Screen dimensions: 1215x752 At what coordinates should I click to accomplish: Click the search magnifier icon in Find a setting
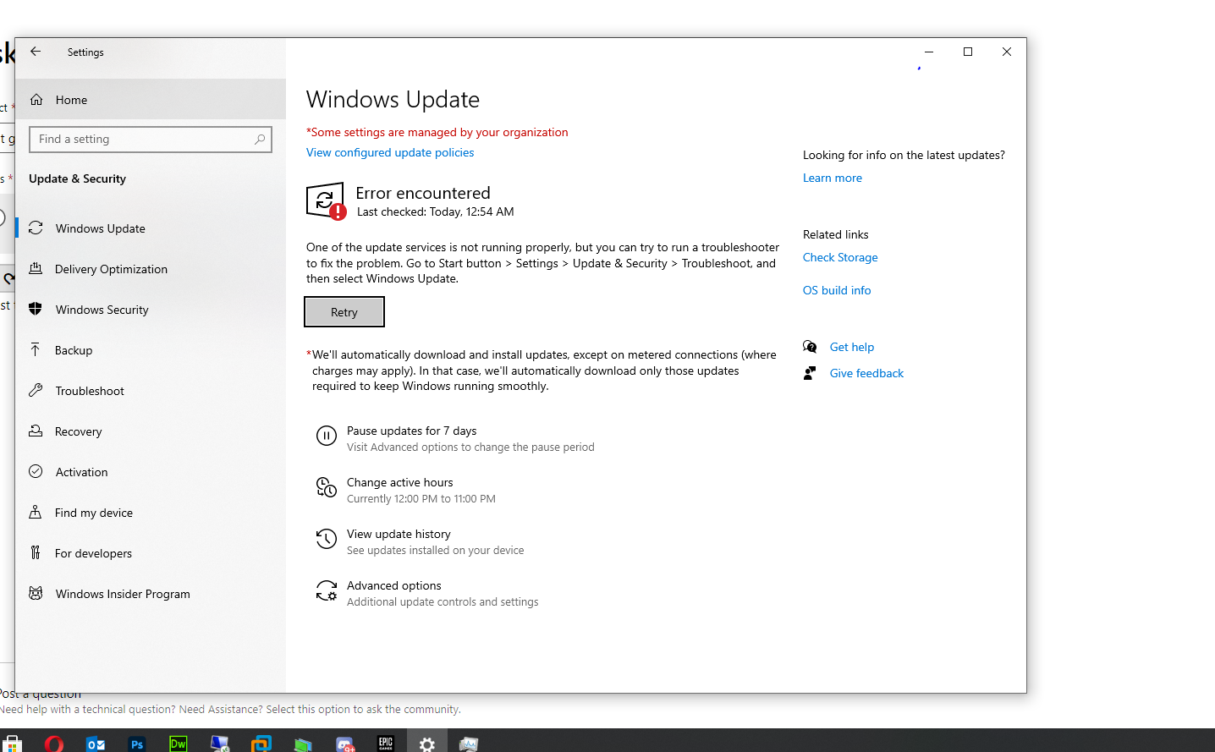(x=260, y=140)
